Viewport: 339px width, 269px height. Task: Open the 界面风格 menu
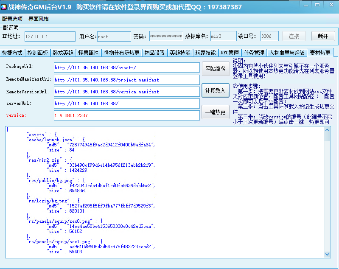click(x=39, y=19)
